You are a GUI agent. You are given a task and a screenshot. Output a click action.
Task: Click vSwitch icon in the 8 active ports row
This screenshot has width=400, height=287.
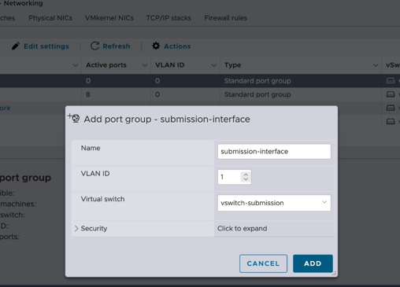(x=391, y=94)
